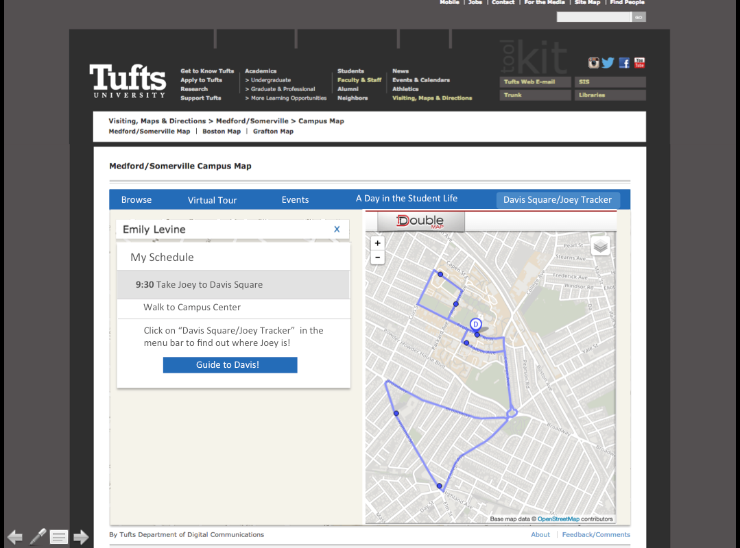
Task: Go to next slide with right arrow
Action: pos(81,536)
